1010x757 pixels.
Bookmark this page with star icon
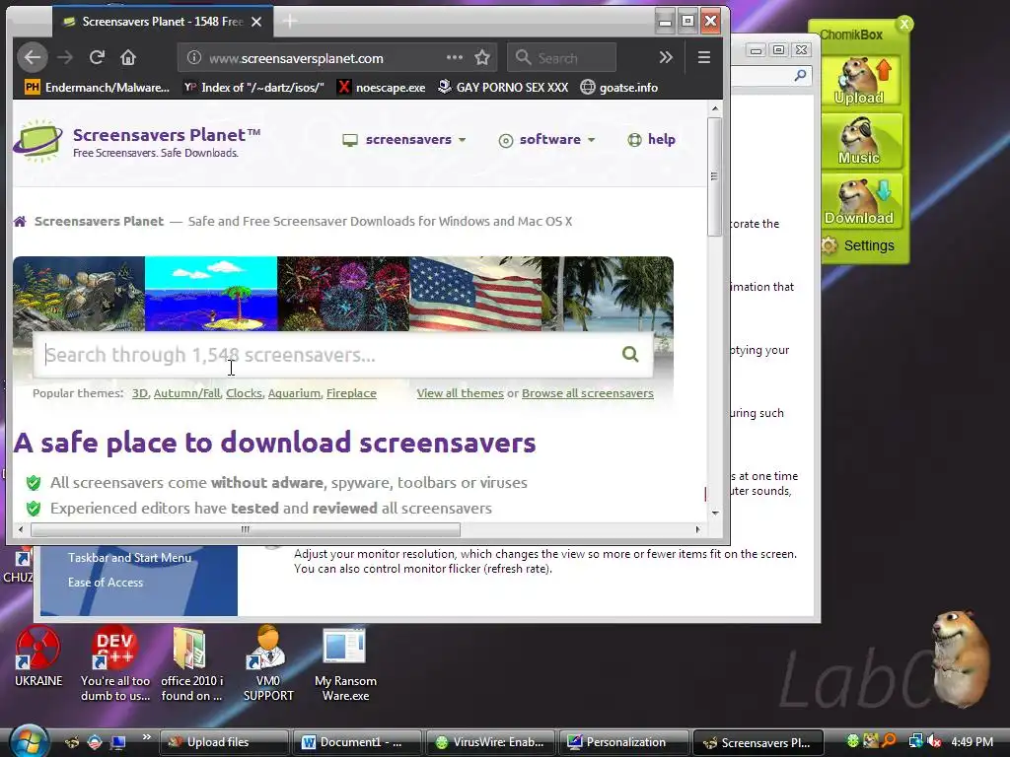(x=481, y=58)
